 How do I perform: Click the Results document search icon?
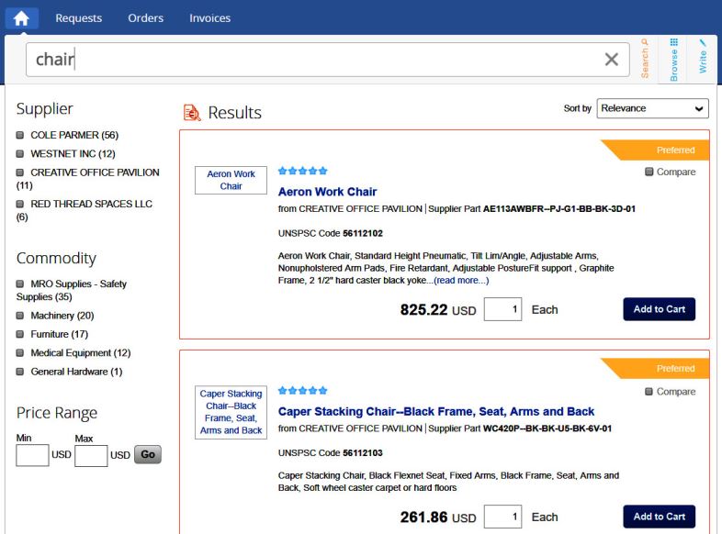point(192,113)
